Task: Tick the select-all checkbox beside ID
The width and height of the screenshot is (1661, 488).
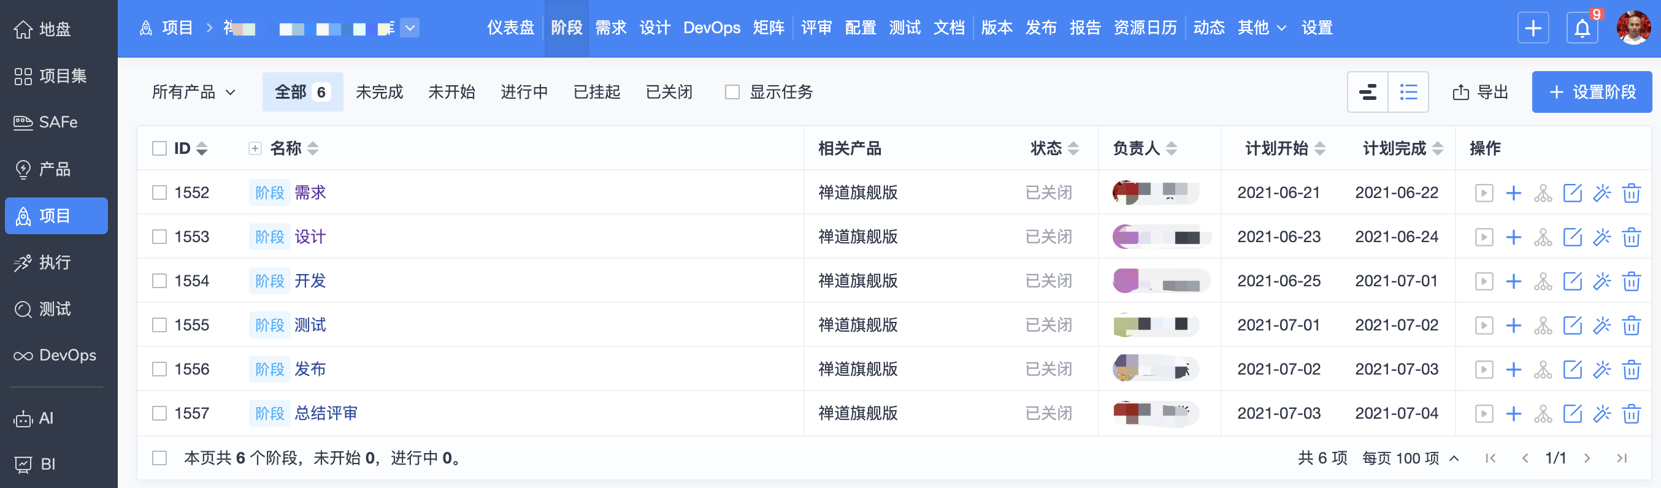Action: coord(159,148)
